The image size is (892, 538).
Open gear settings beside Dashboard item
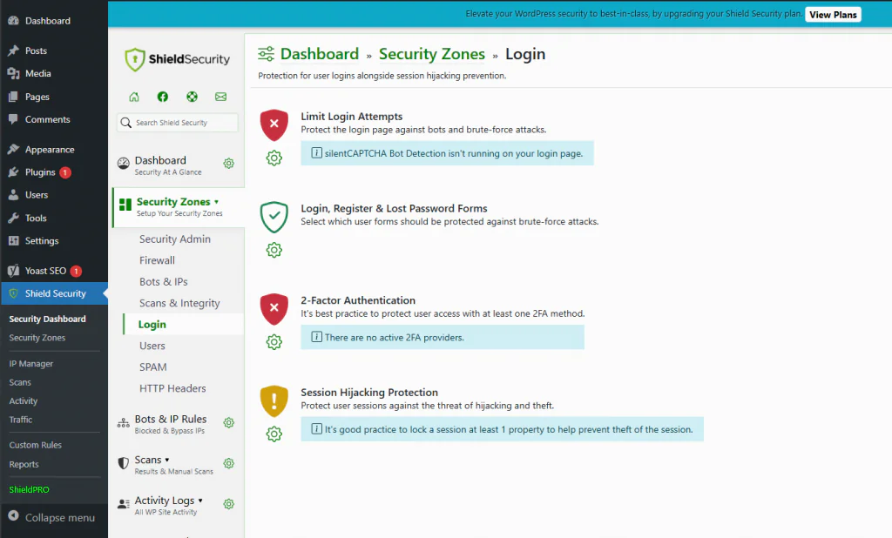[x=229, y=163]
